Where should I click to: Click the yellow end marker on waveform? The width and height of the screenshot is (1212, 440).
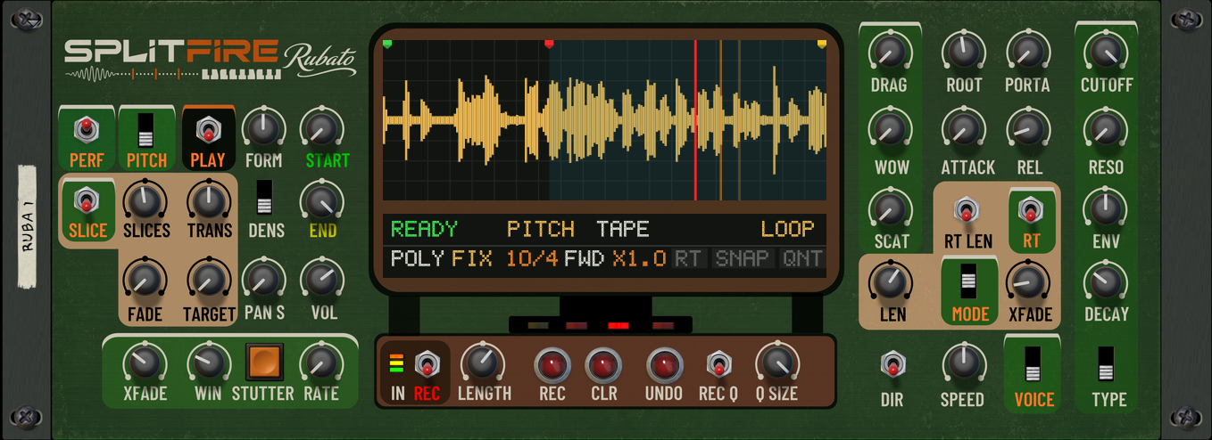click(822, 43)
